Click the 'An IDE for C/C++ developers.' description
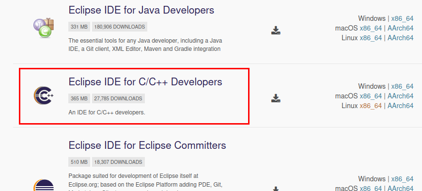Viewport: 422px width, 191px height. tap(107, 112)
